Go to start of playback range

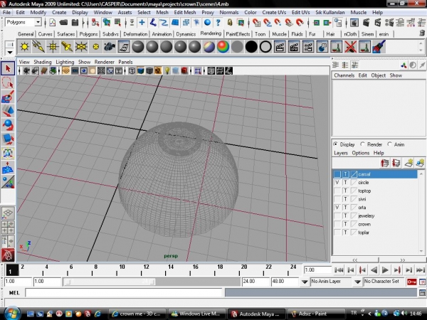(x=339, y=270)
